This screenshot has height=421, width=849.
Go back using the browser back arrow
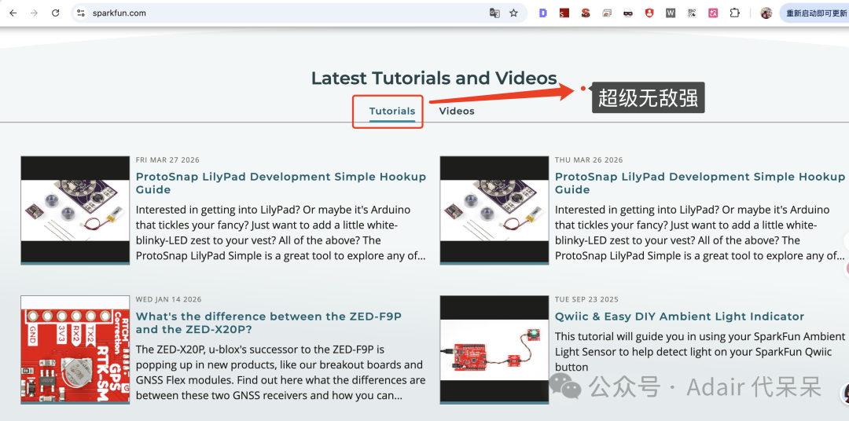[13, 13]
